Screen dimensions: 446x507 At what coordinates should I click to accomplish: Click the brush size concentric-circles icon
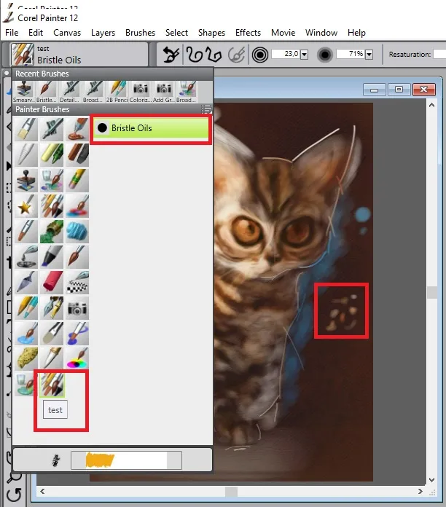[x=260, y=55]
